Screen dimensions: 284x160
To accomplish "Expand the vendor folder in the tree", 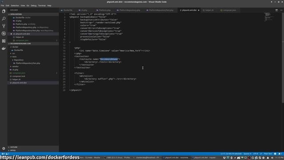I will pos(15,67).
